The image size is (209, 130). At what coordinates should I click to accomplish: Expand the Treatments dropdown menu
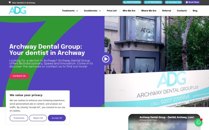coord(70,11)
